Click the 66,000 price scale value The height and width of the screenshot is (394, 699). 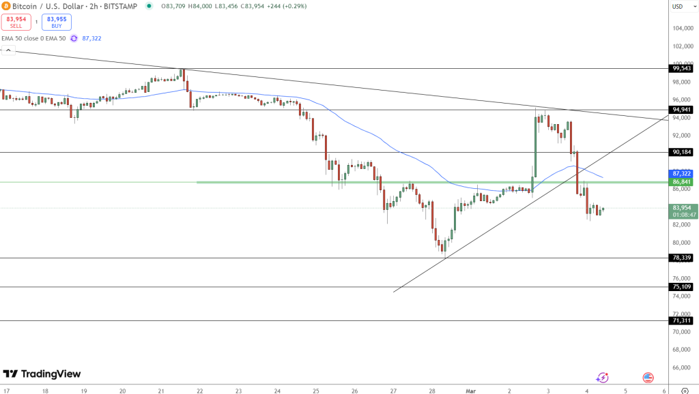683,367
